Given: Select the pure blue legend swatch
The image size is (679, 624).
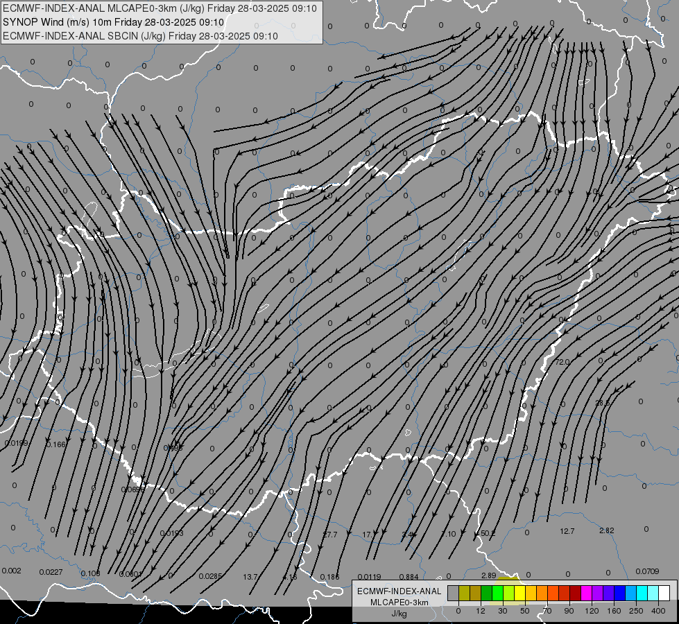Looking at the screenshot, I should [619, 593].
